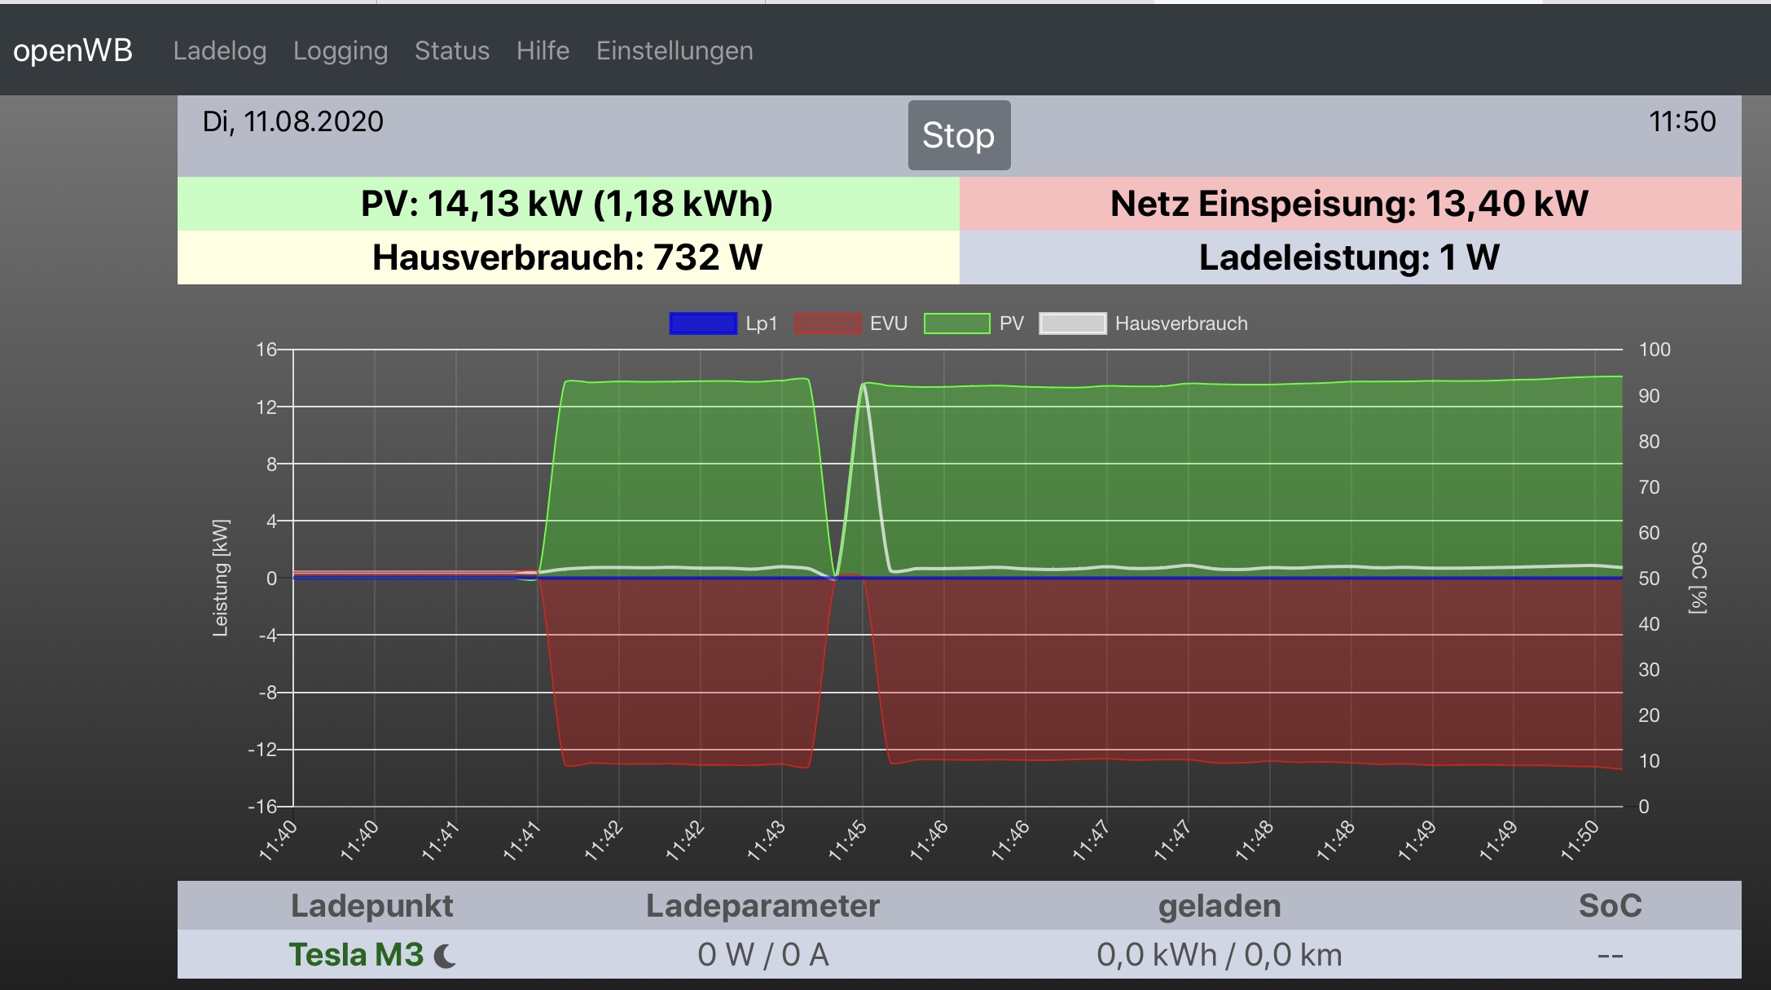Click the SoC [%] axis label
This screenshot has height=990, width=1771.
tap(1698, 578)
